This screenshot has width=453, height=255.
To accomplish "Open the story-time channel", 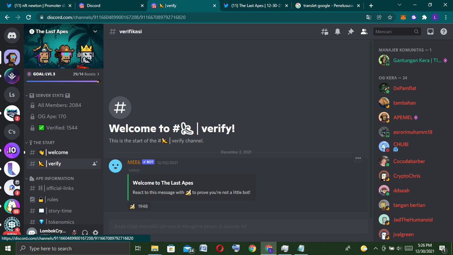I will pos(63,211).
